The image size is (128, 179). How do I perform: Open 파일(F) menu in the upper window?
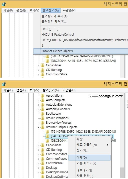pos(8,11)
